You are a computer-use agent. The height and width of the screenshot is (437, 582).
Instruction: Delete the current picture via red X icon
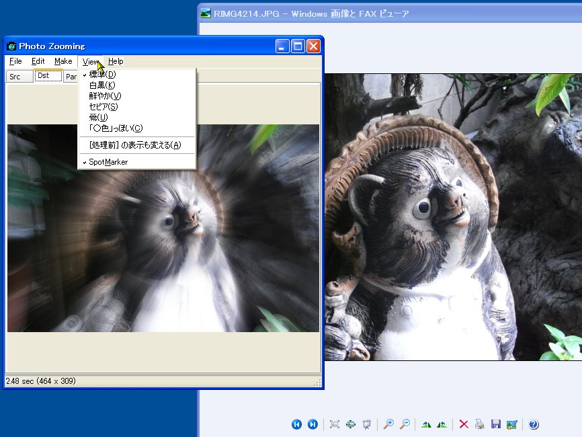pyautogui.click(x=464, y=424)
